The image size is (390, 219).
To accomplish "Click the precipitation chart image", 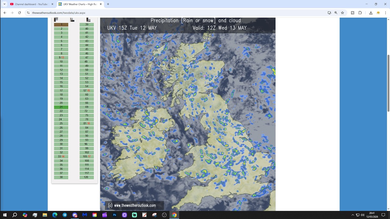I will tap(188, 114).
